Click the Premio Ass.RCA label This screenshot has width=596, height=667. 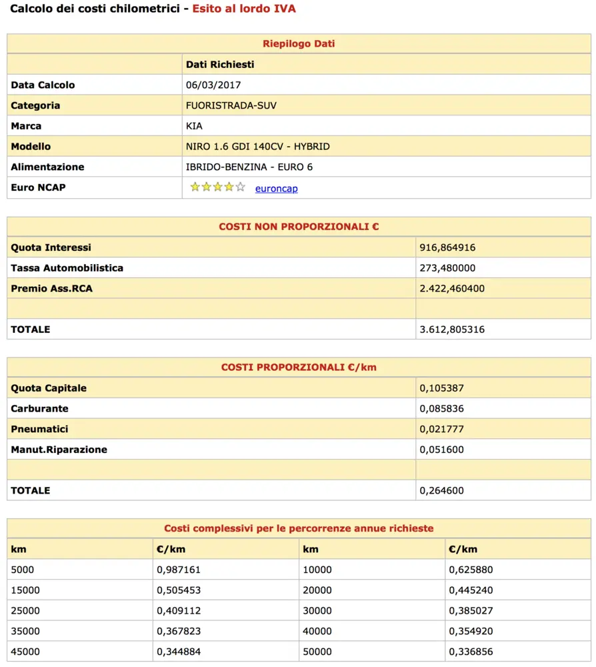52,288
